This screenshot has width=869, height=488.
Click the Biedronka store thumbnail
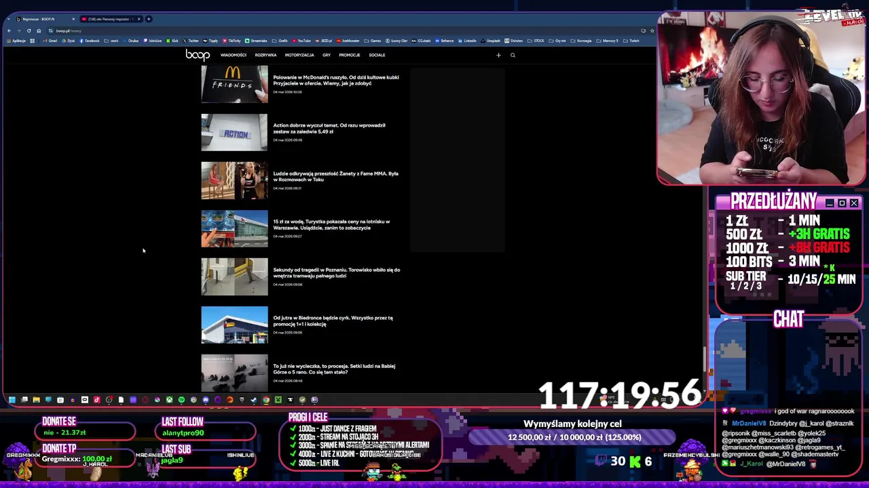click(x=234, y=325)
